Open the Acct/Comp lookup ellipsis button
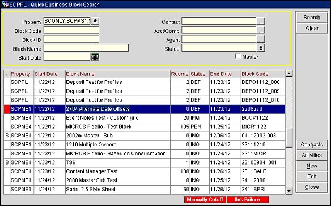Viewport: 331px width, 206px height. click(x=261, y=30)
